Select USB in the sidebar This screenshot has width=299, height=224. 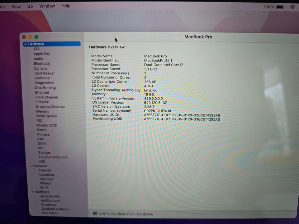point(42,161)
